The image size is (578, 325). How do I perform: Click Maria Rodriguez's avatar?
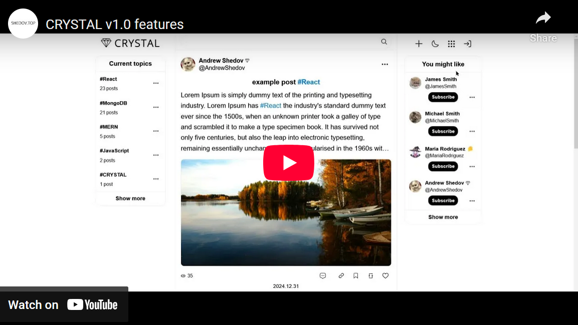416,152
